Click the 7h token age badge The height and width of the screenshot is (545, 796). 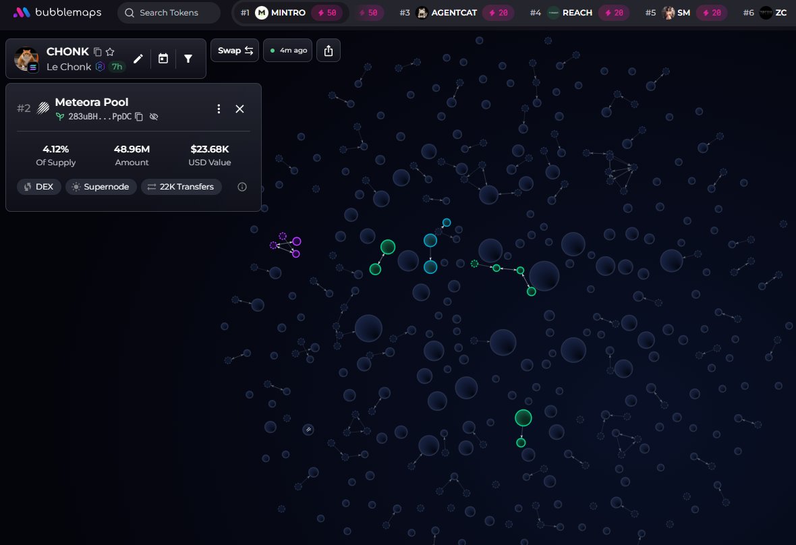pyautogui.click(x=117, y=67)
